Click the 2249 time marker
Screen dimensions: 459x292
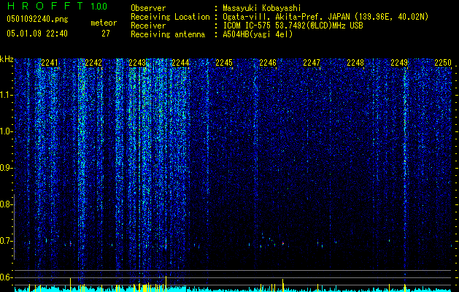[399, 63]
